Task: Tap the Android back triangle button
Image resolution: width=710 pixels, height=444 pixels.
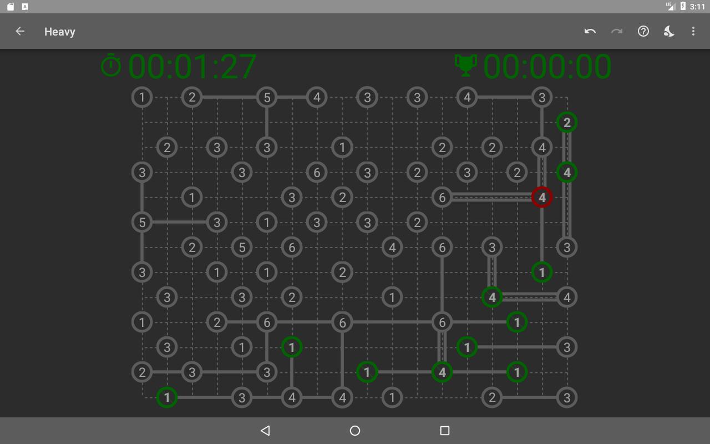Action: [x=265, y=430]
